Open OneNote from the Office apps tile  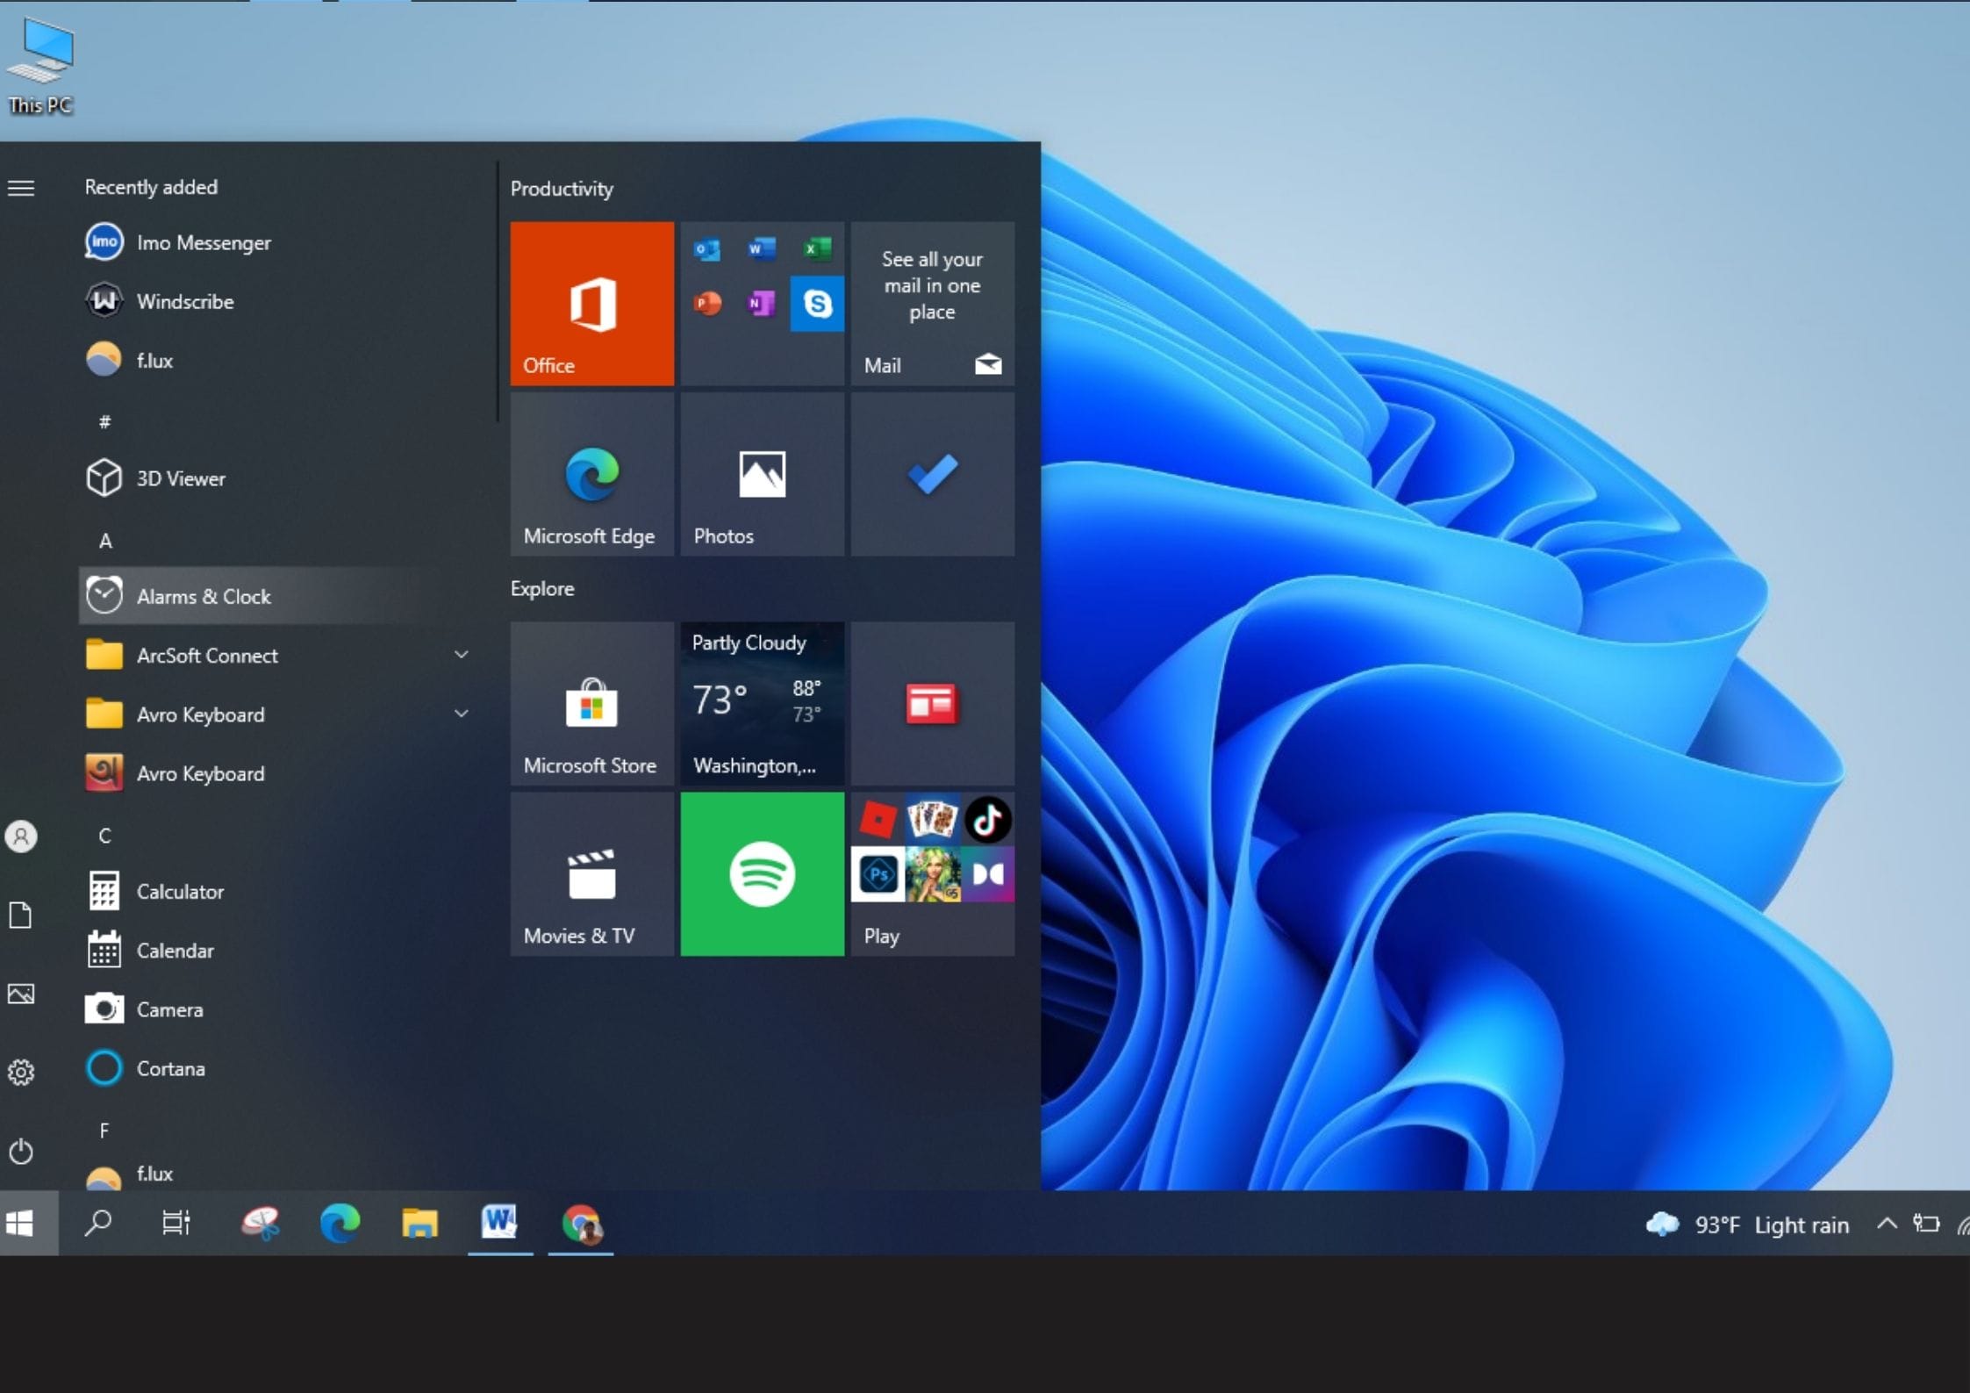(x=762, y=304)
